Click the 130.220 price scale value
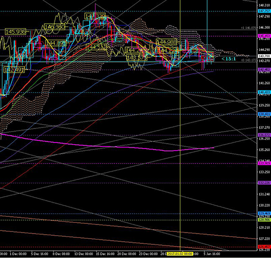This screenshot has width=271, height=258. pos(264,205)
